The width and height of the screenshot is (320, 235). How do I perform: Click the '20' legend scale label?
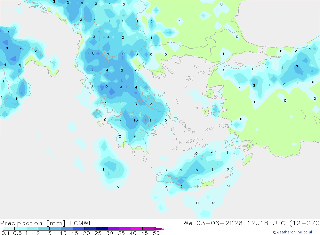[86, 233]
